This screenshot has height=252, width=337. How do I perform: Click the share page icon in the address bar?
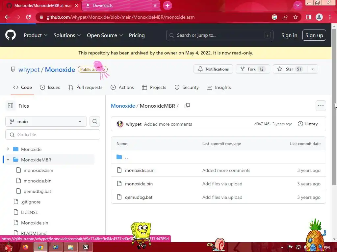pyautogui.click(x=285, y=17)
